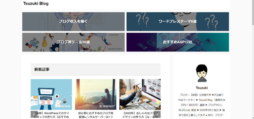Viewport: 254px width, 119px height.
Task: Open the WordPress sitemap article thumbnail
Action: (51, 94)
